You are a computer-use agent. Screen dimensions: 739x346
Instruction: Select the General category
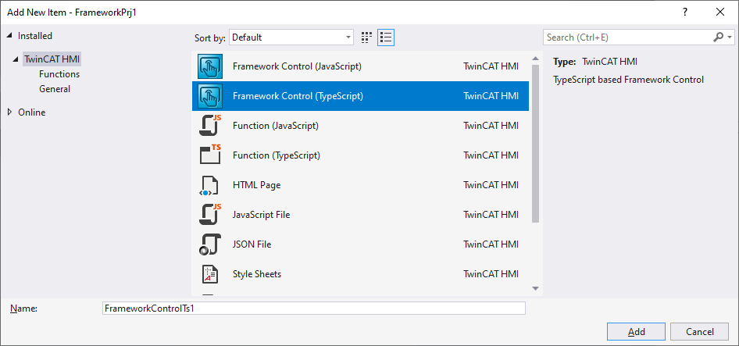pos(55,88)
